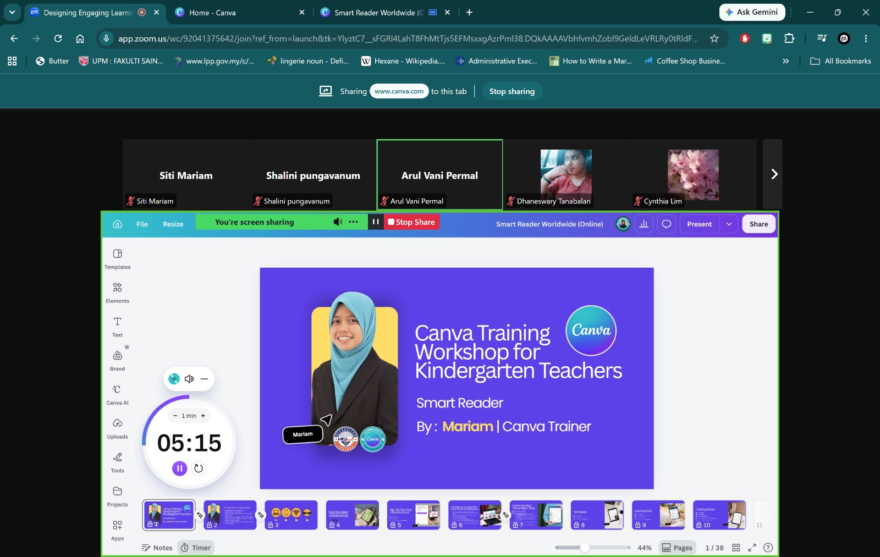Open the help question mark icon
Screen dimensions: 880x557
[x=768, y=548]
